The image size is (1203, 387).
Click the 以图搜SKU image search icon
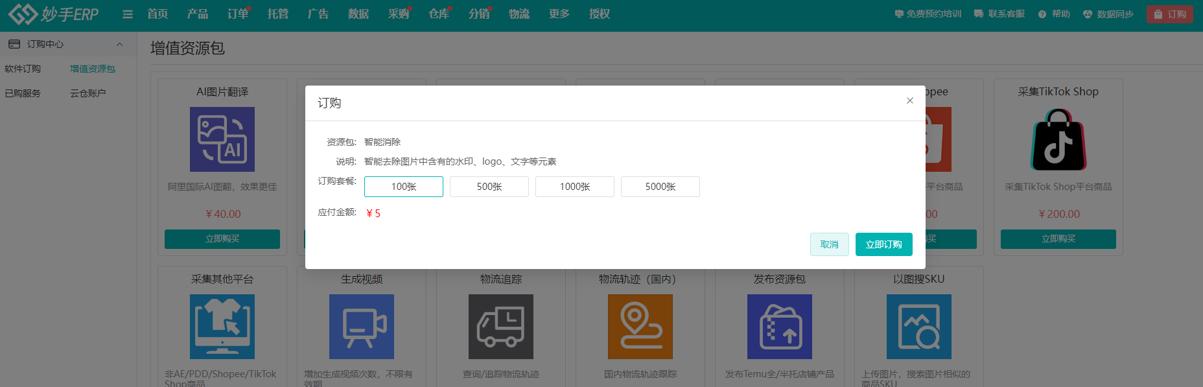919,327
